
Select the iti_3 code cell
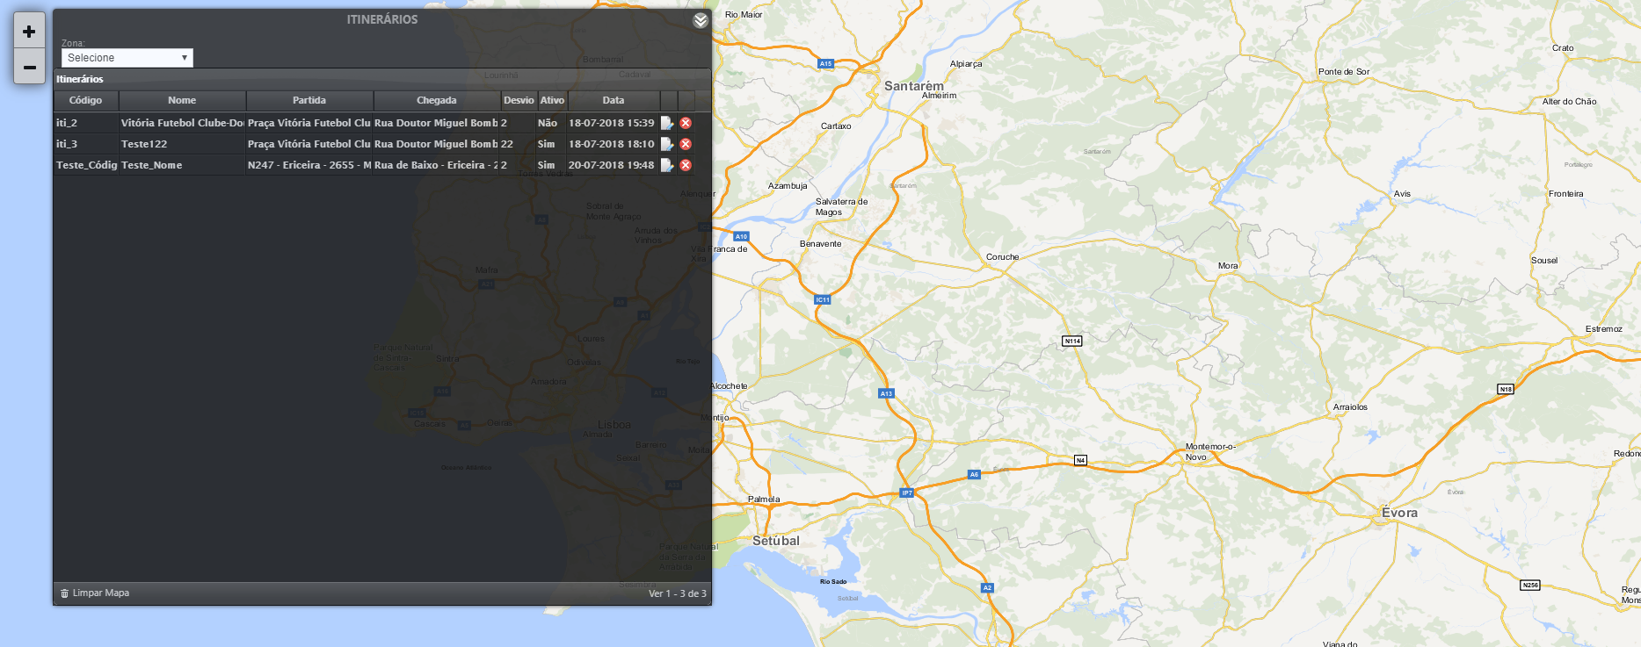pos(86,144)
